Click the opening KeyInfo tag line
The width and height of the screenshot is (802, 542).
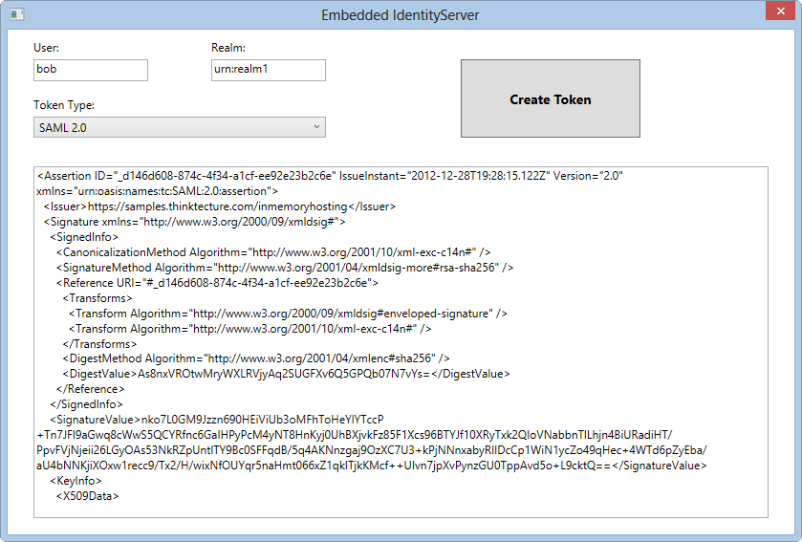point(76,481)
